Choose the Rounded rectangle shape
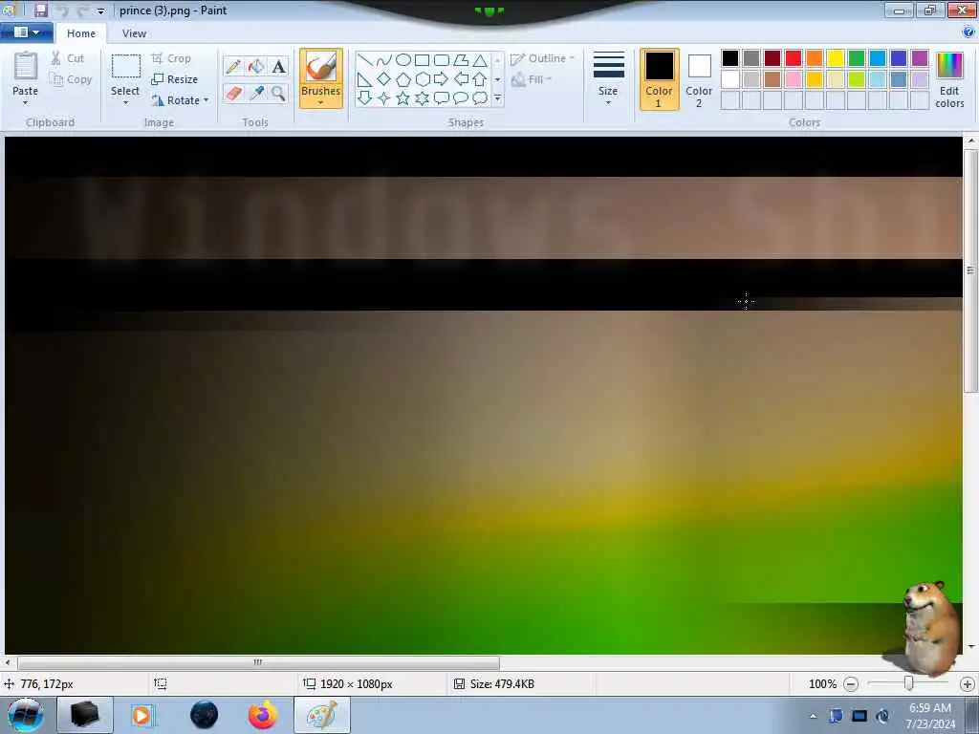979x734 pixels. 442,60
